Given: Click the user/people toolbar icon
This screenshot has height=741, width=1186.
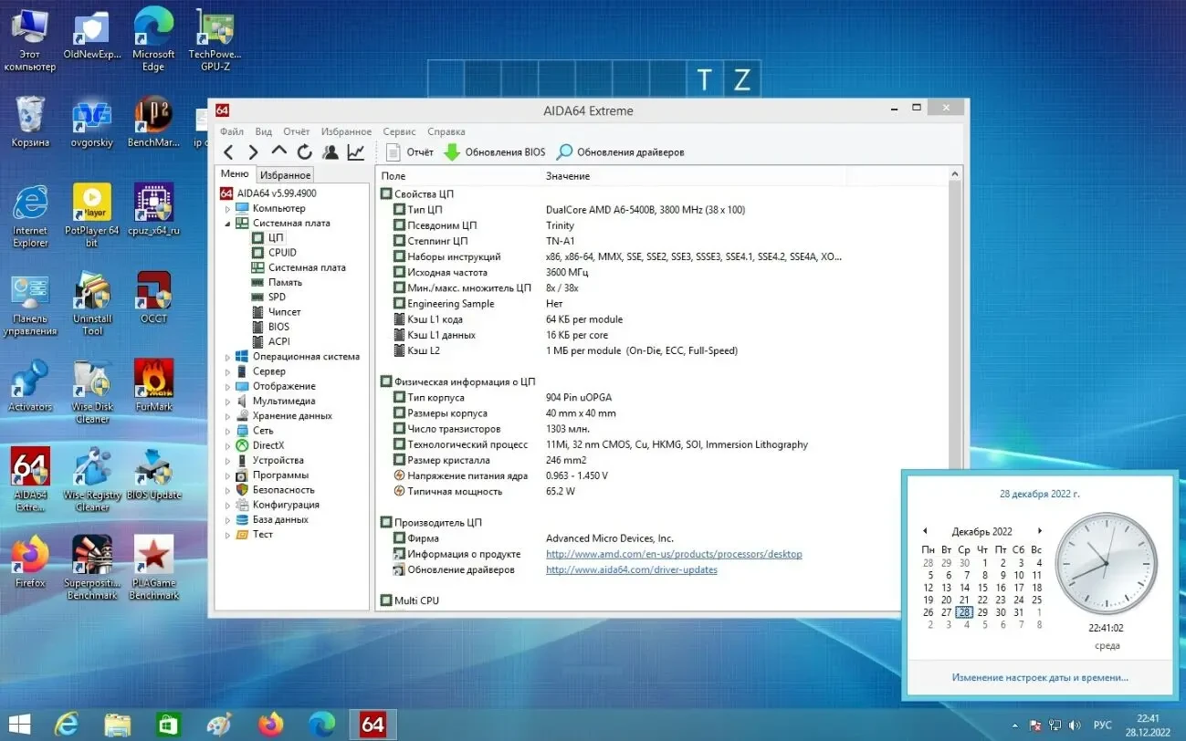Looking at the screenshot, I should click(x=331, y=151).
